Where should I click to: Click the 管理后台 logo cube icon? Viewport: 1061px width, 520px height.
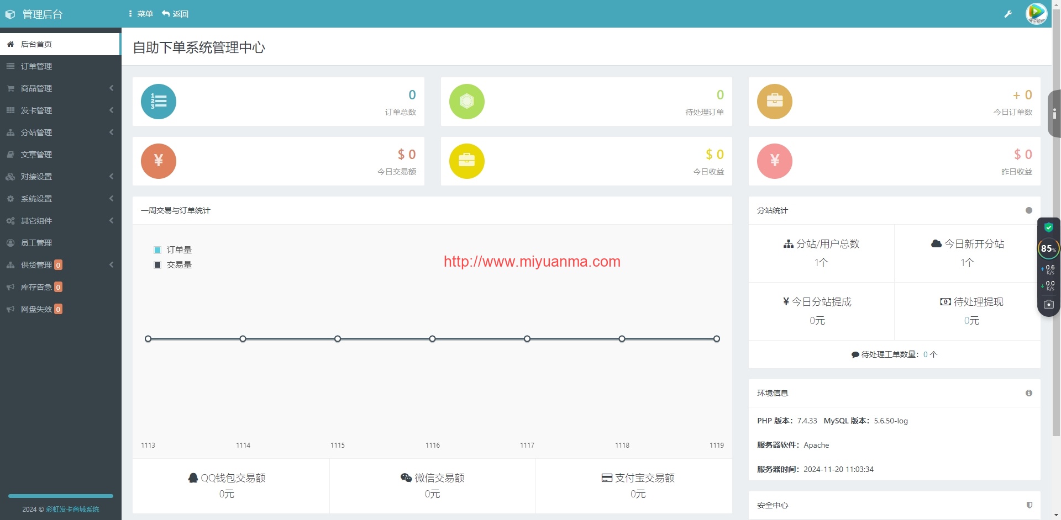[10, 14]
